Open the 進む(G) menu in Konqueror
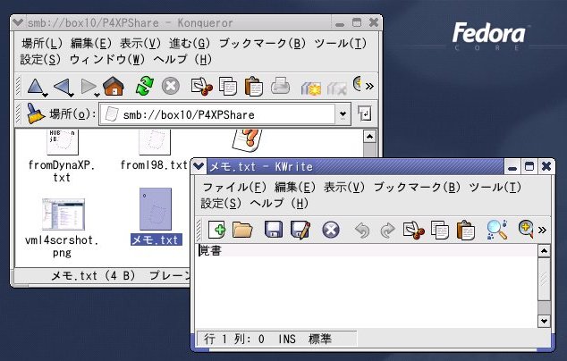 point(190,44)
